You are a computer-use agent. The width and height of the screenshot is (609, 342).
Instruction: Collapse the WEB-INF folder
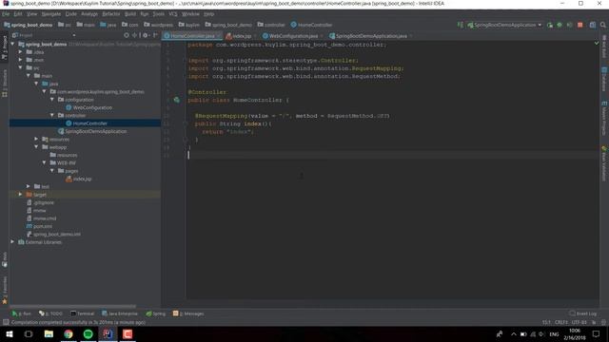[x=45, y=162]
